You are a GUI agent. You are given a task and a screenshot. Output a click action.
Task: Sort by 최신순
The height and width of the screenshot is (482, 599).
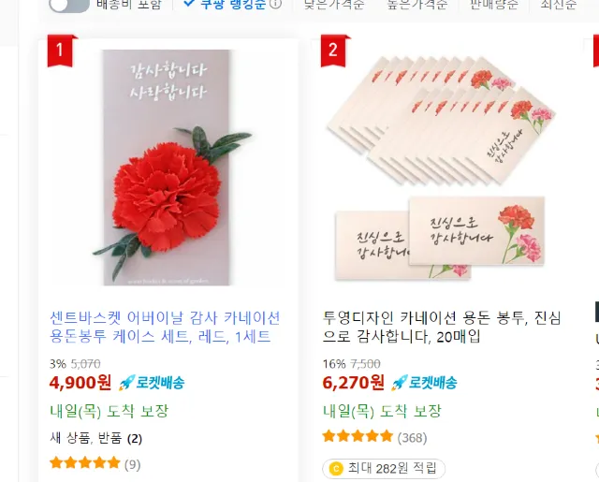[x=558, y=4]
